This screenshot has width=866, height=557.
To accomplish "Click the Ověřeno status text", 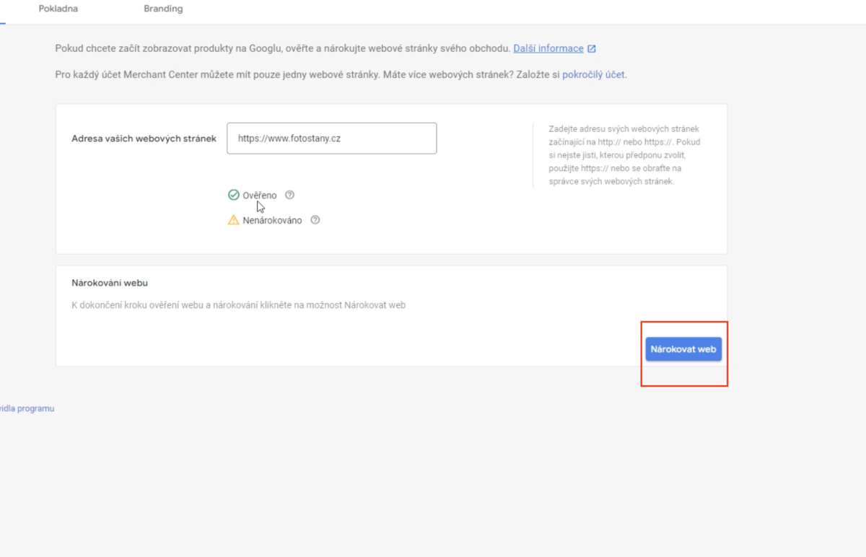I will click(x=260, y=196).
